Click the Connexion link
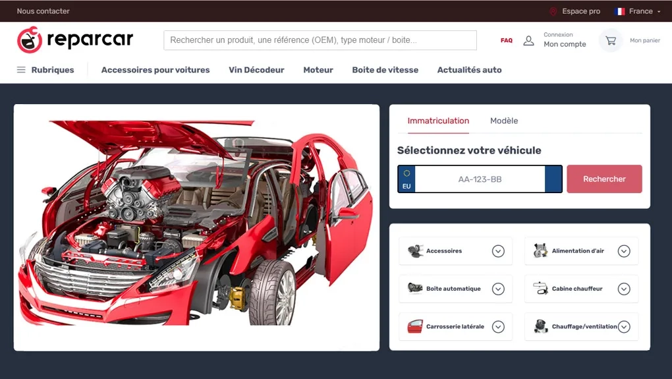672x379 pixels. (558, 35)
